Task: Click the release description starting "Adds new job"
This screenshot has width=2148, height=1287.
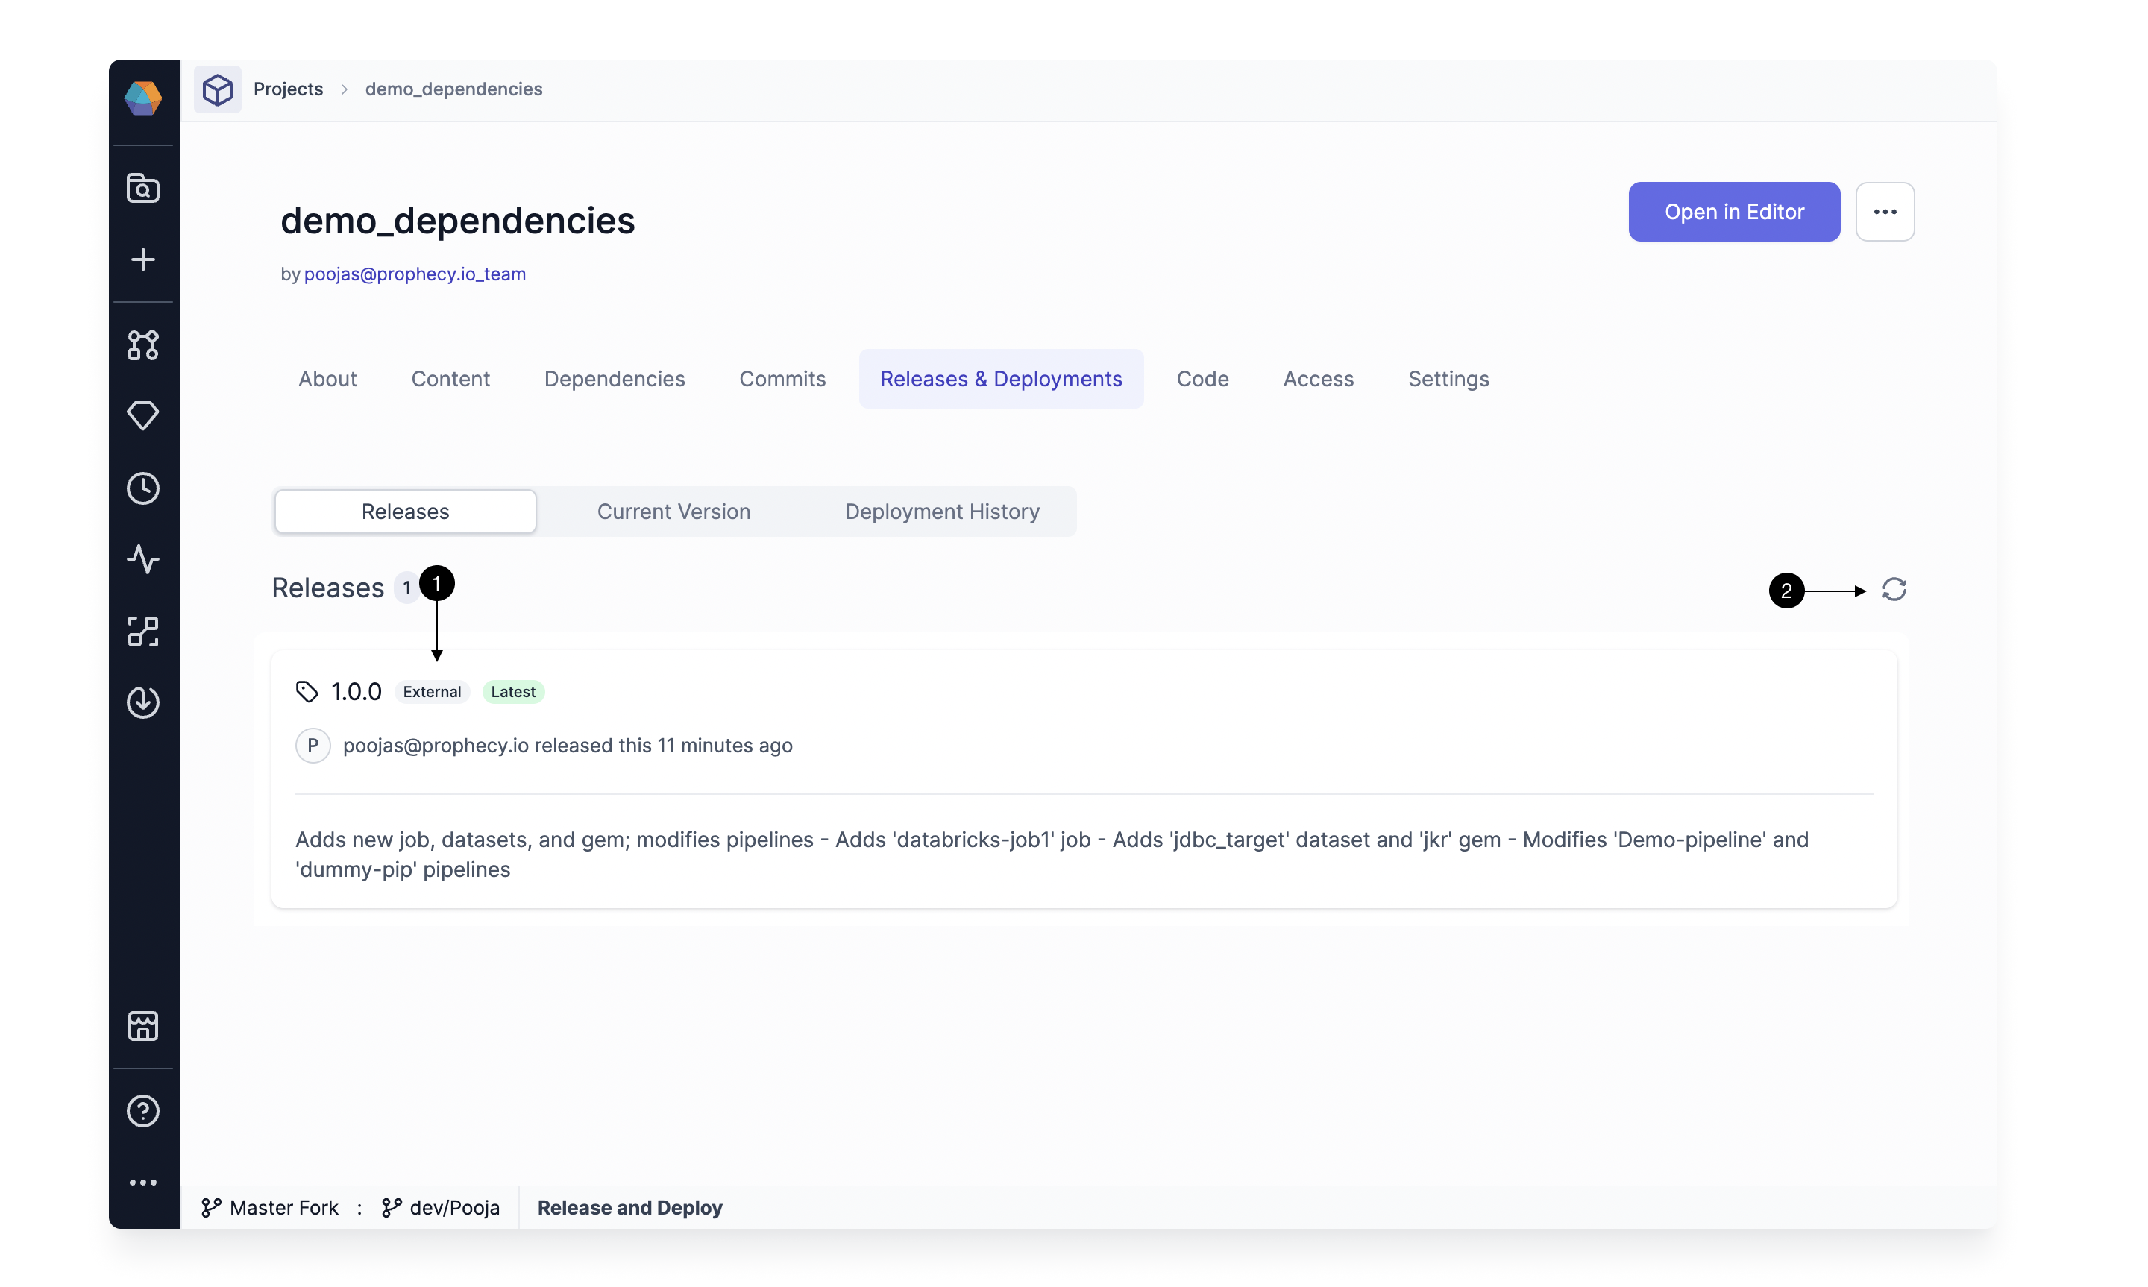Action: (1053, 855)
